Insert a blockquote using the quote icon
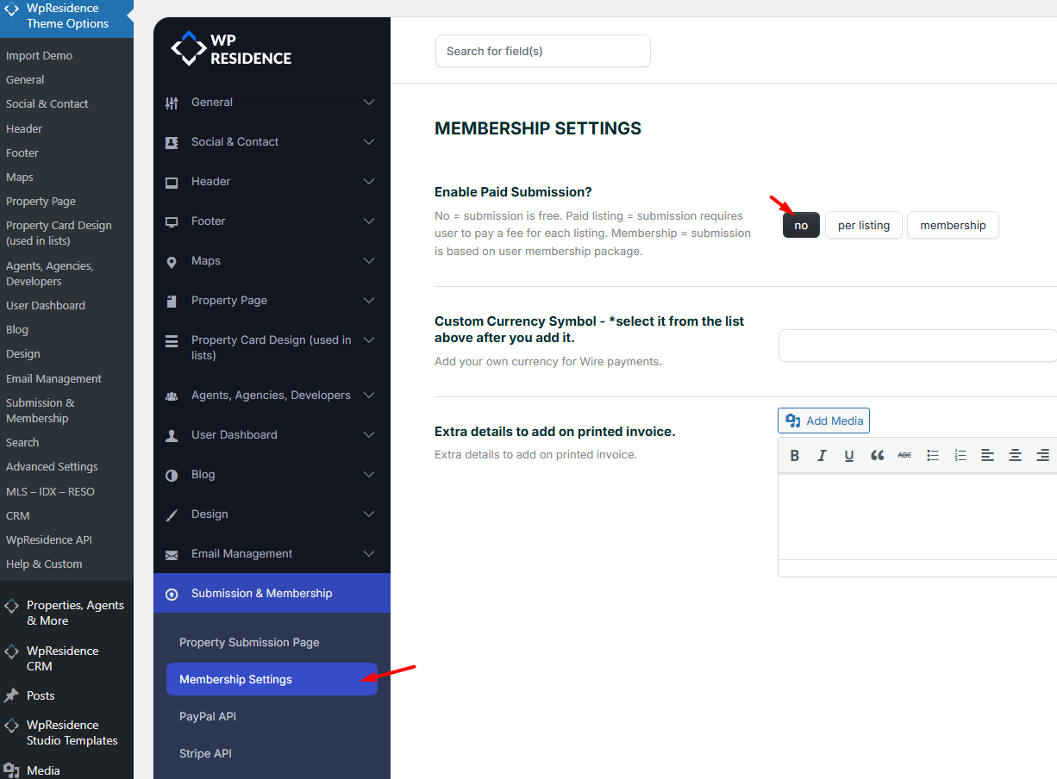This screenshot has width=1057, height=779. click(877, 456)
